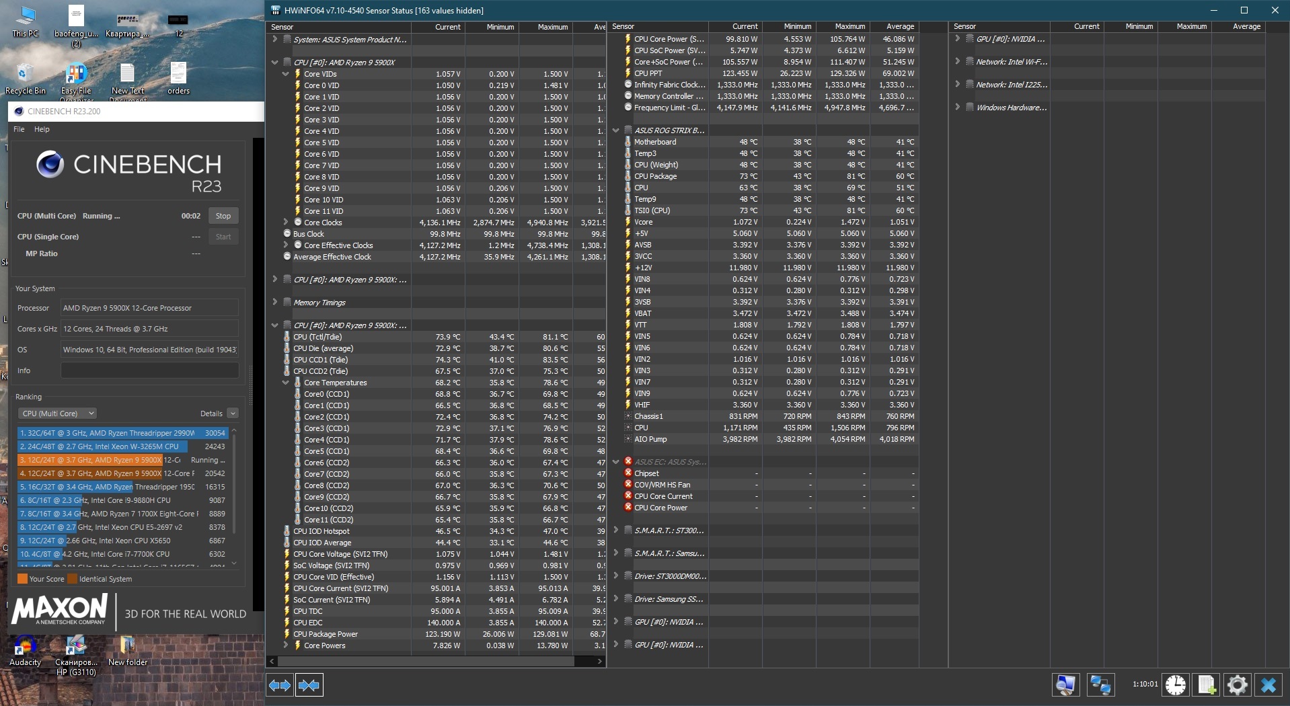Click the networked computers remote icon
The image size is (1290, 706).
coord(1100,685)
